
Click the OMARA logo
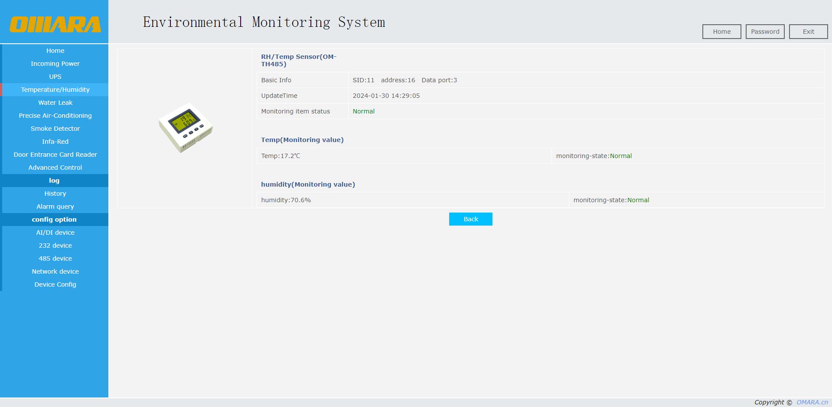(x=55, y=24)
